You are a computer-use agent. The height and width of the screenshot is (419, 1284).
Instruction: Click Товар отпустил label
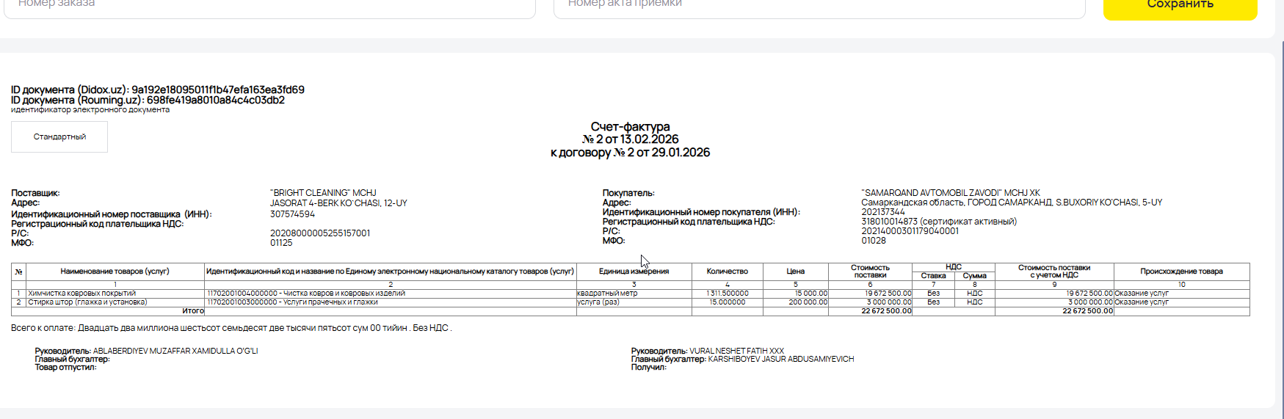[65, 367]
